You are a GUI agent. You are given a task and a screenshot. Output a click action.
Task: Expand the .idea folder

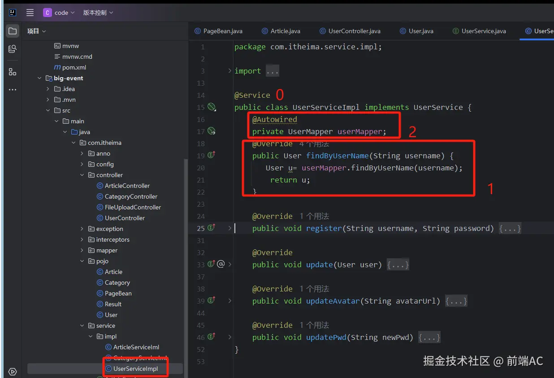coord(48,89)
